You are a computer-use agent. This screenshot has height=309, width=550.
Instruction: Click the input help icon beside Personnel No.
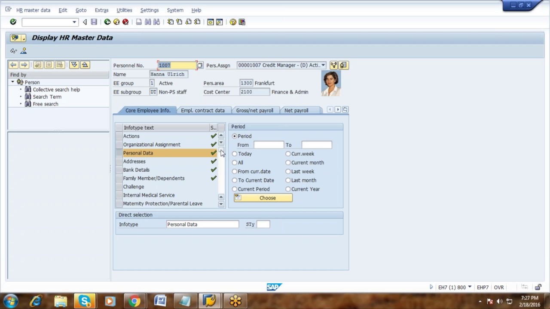200,65
